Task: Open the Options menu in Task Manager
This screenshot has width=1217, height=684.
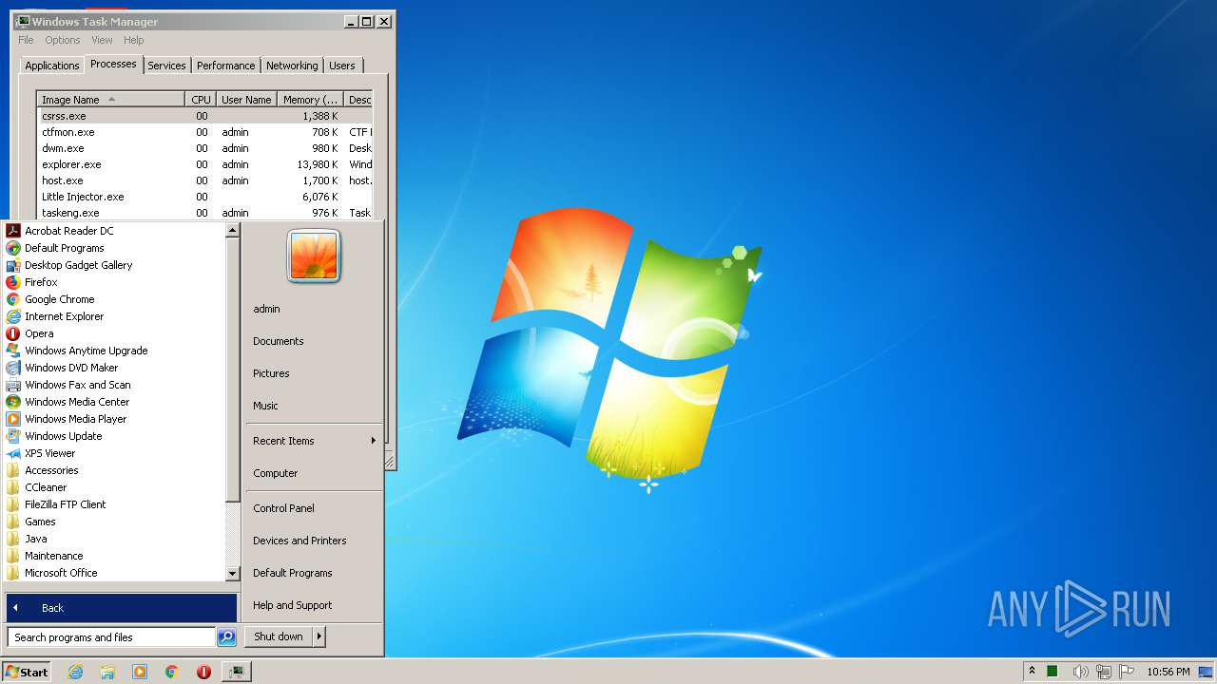Action: 63,40
